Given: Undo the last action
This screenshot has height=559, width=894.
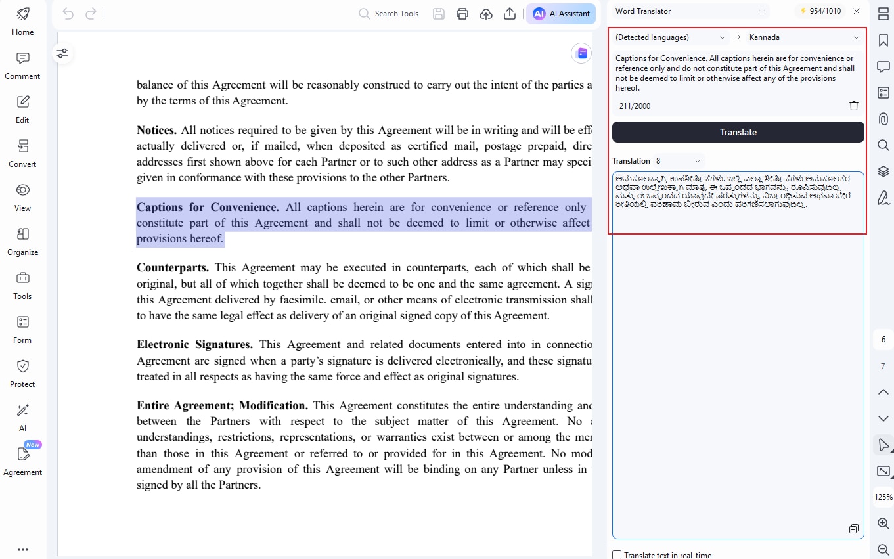Looking at the screenshot, I should point(67,14).
